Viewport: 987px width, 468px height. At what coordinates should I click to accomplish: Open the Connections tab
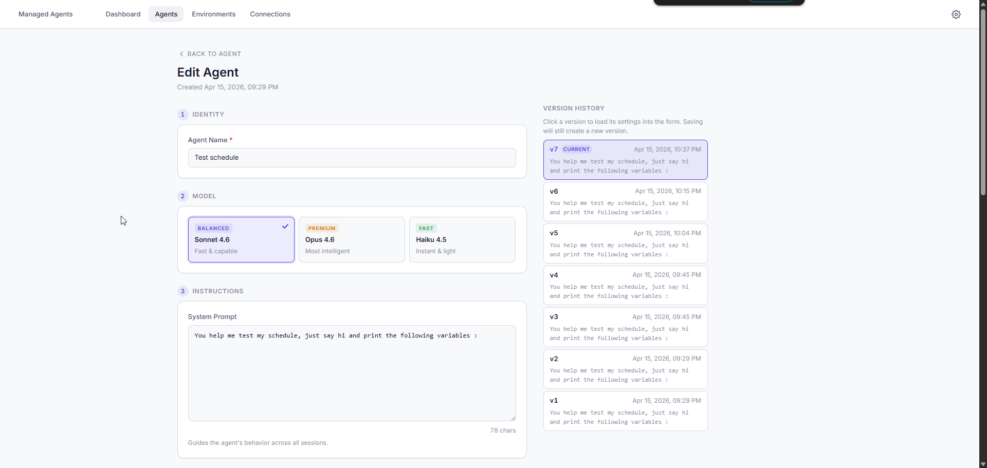tap(270, 14)
